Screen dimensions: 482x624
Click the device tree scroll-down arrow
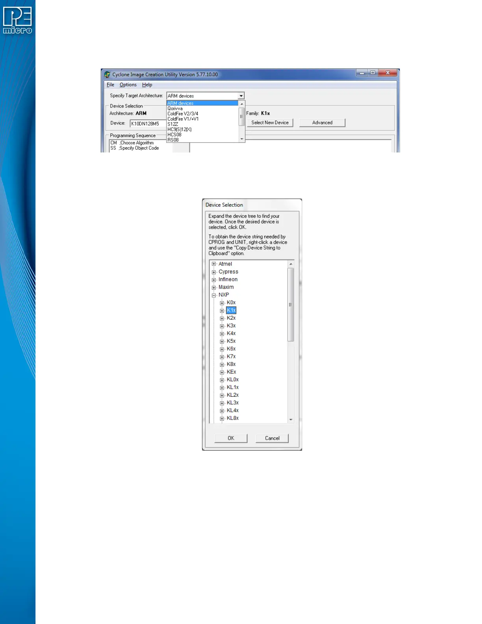point(291,420)
